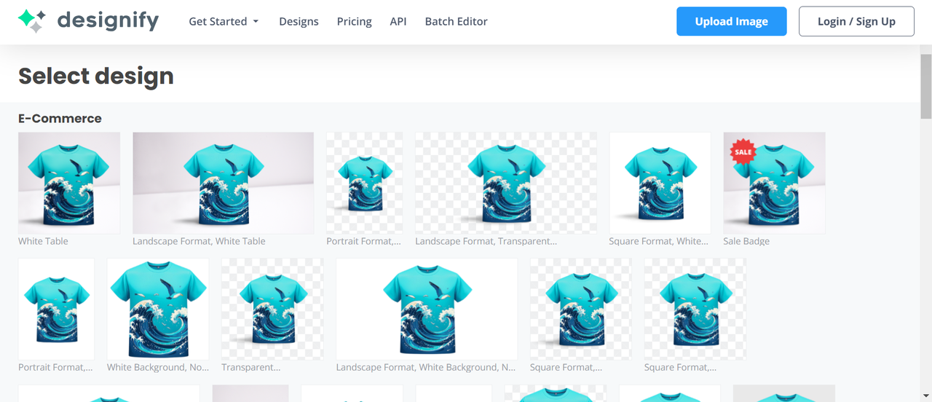Click the E-Commerce section heading
This screenshot has height=402, width=932.
(x=60, y=119)
